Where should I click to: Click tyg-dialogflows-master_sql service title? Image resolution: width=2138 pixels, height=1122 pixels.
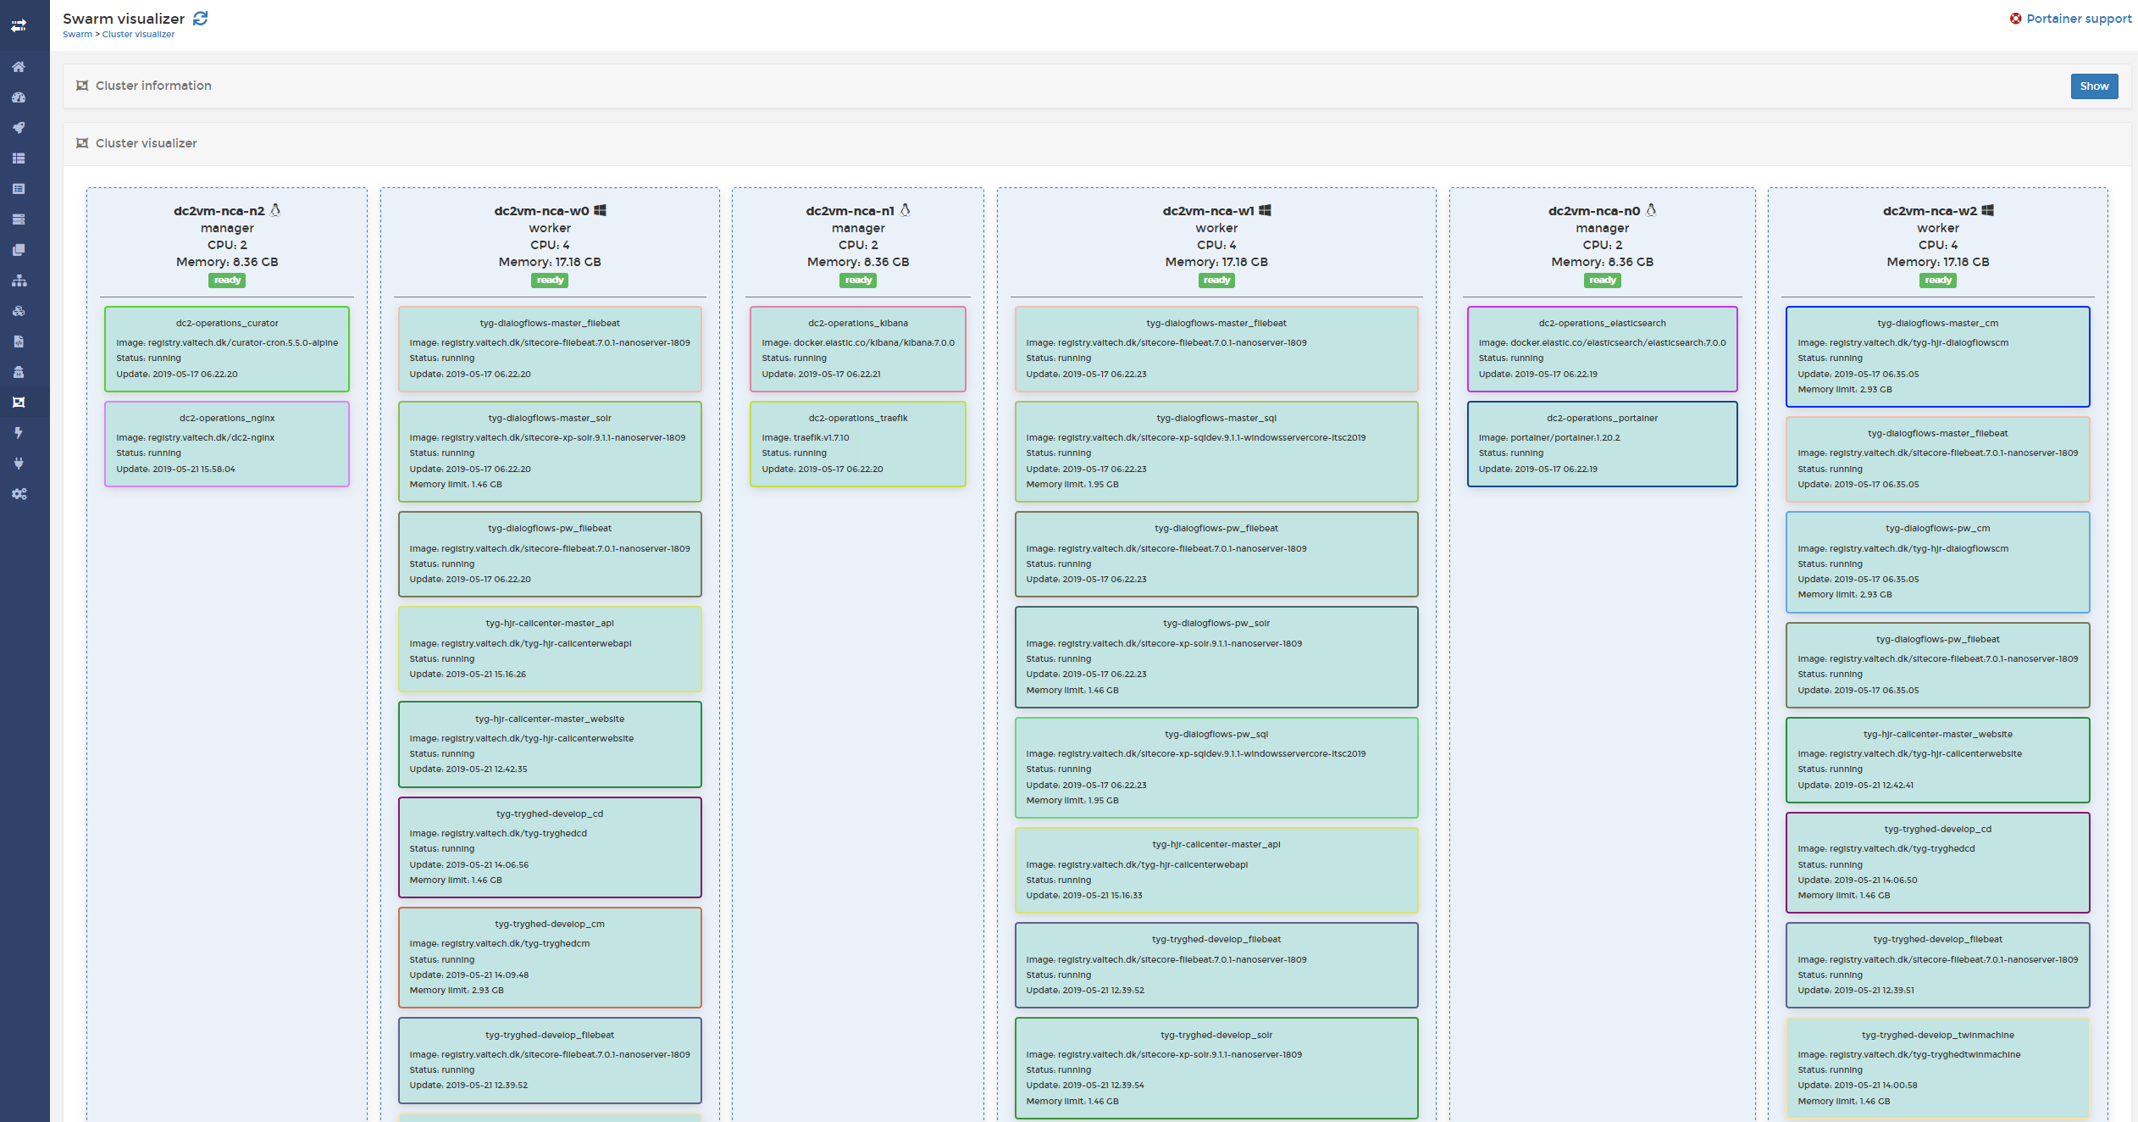click(x=1216, y=418)
